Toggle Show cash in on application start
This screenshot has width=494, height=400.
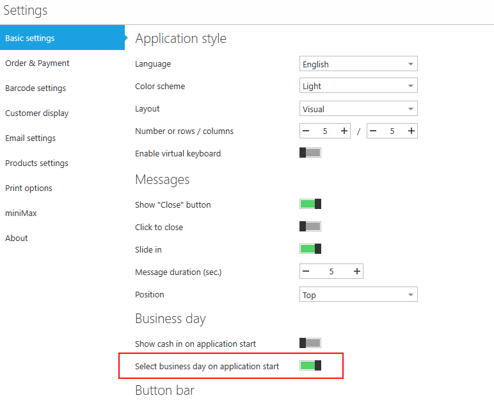coord(310,344)
